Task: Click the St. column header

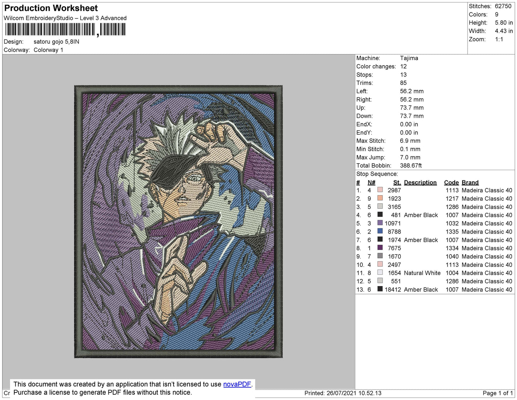Action: tap(397, 182)
